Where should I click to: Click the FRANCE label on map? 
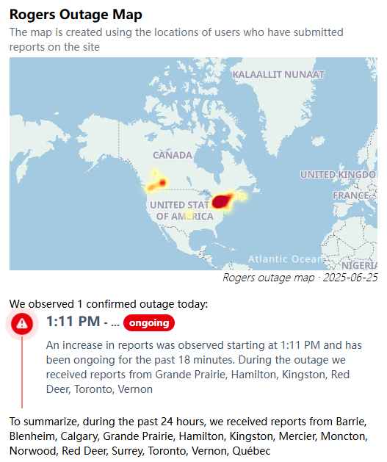tap(351, 195)
